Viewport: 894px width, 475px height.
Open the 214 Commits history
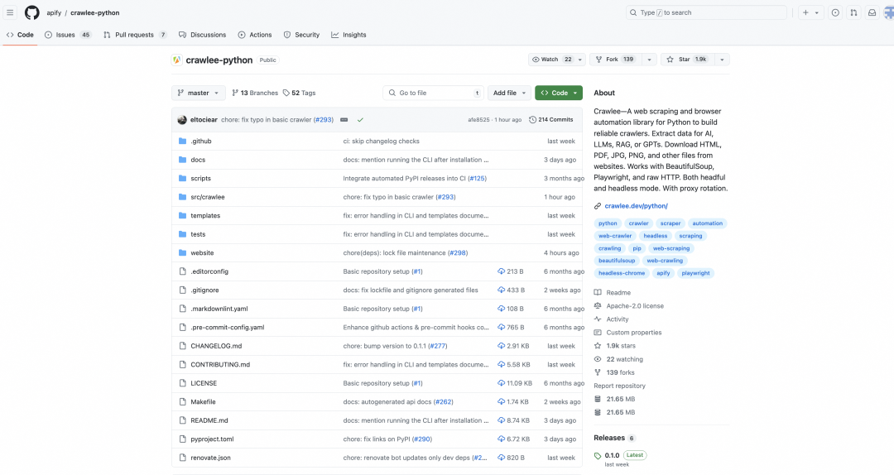(x=550, y=120)
